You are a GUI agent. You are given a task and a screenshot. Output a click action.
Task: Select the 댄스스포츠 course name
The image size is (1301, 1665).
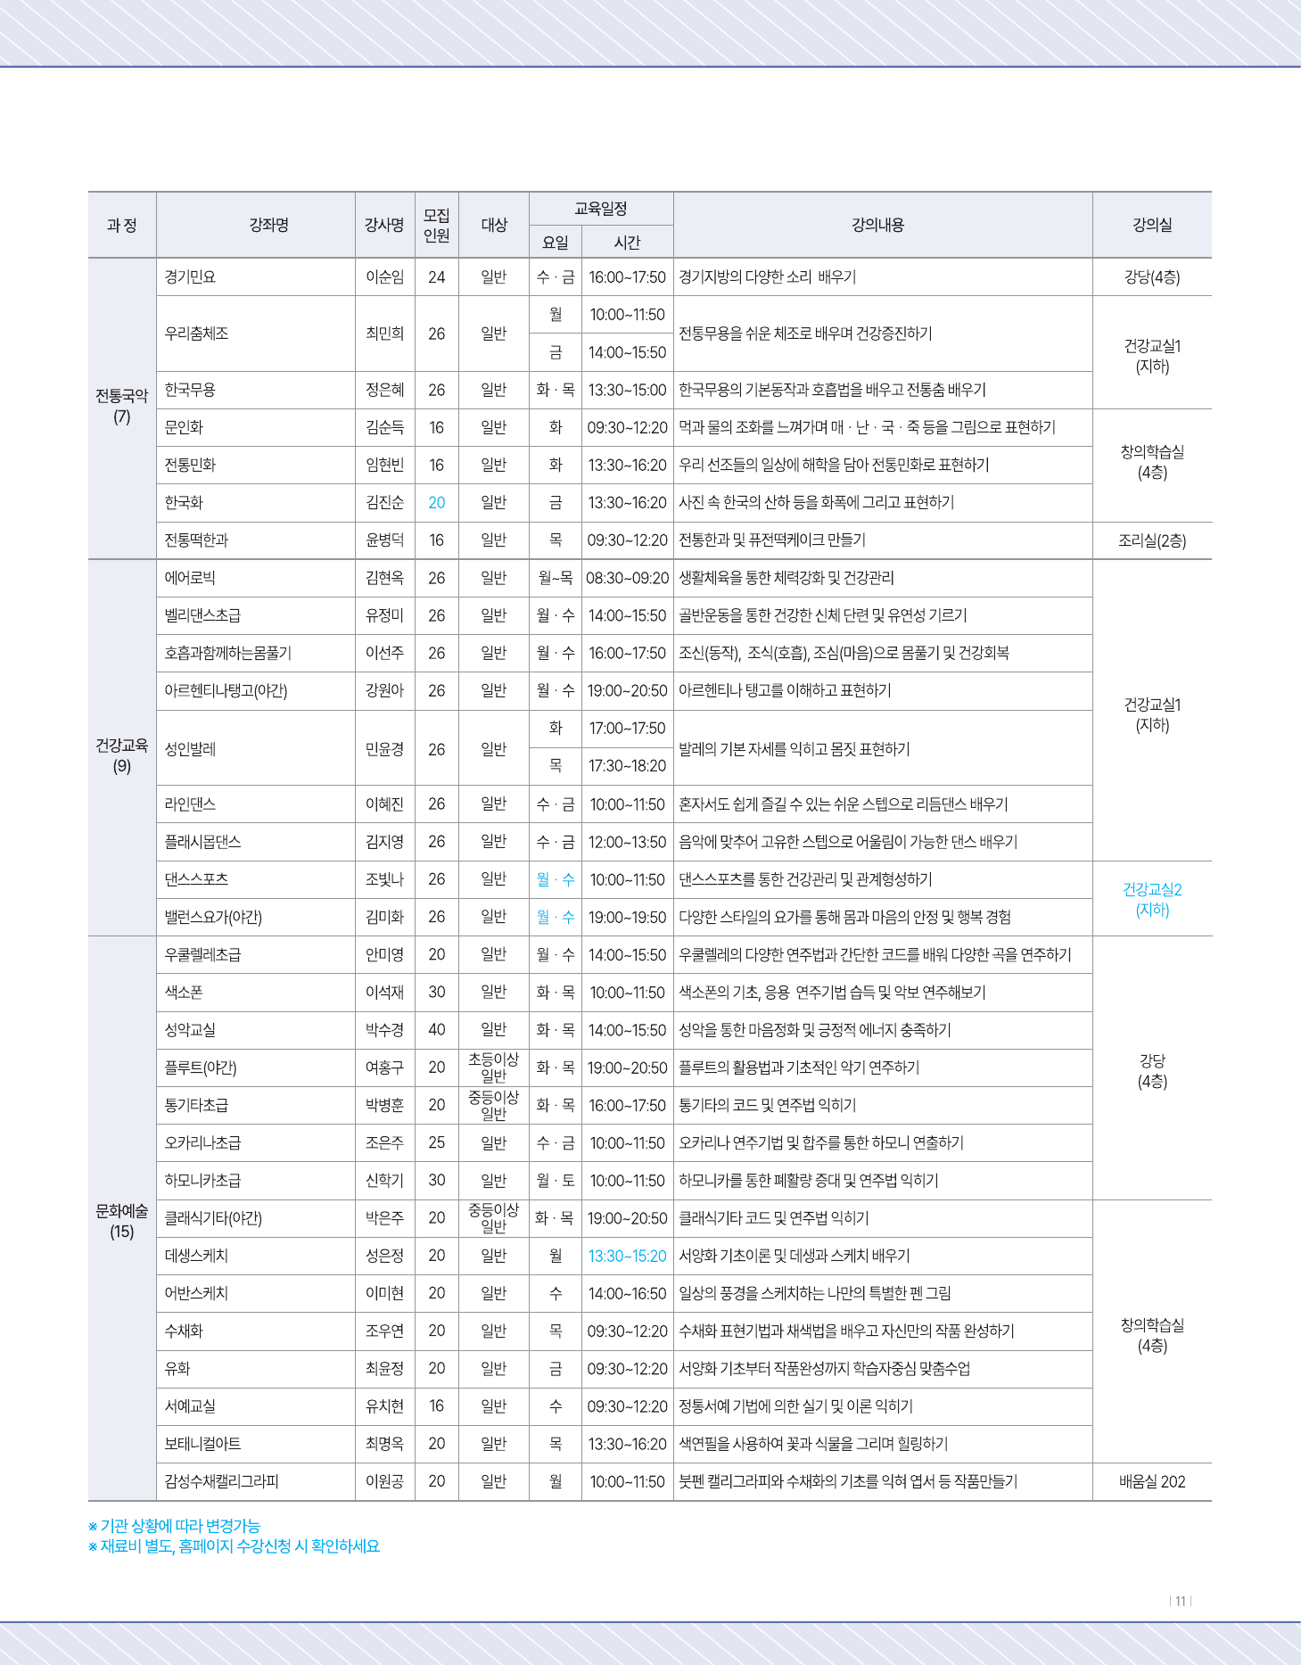(196, 879)
